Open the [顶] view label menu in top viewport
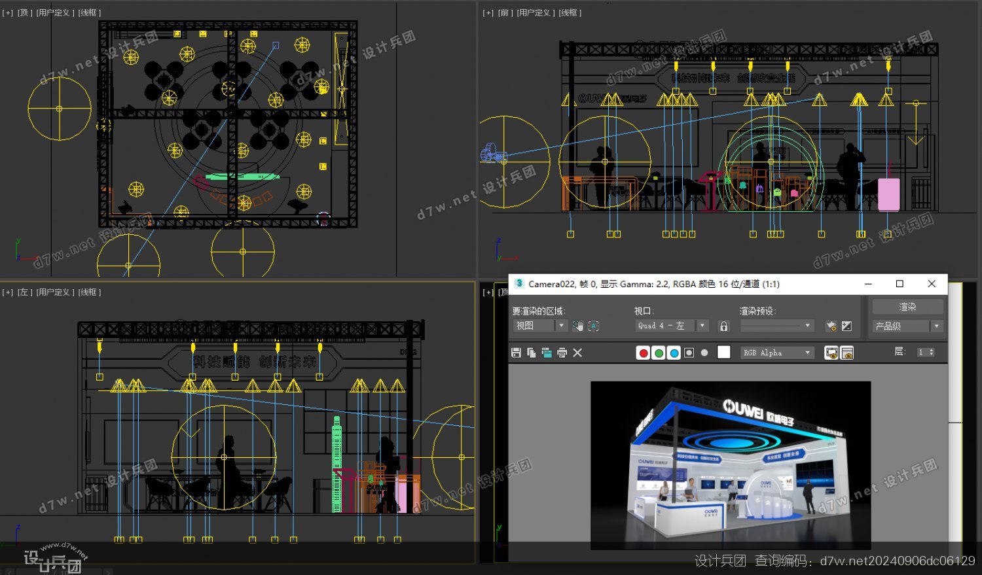Image resolution: width=982 pixels, height=575 pixels. pyautogui.click(x=24, y=12)
